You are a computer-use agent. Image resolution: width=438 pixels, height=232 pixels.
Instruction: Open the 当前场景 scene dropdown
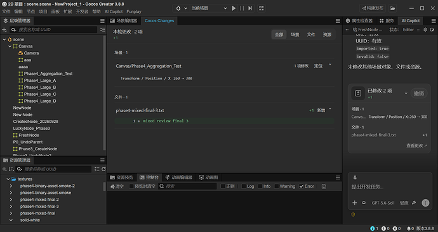click(x=209, y=8)
